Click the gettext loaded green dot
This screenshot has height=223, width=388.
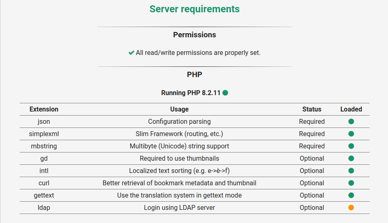[x=351, y=195]
